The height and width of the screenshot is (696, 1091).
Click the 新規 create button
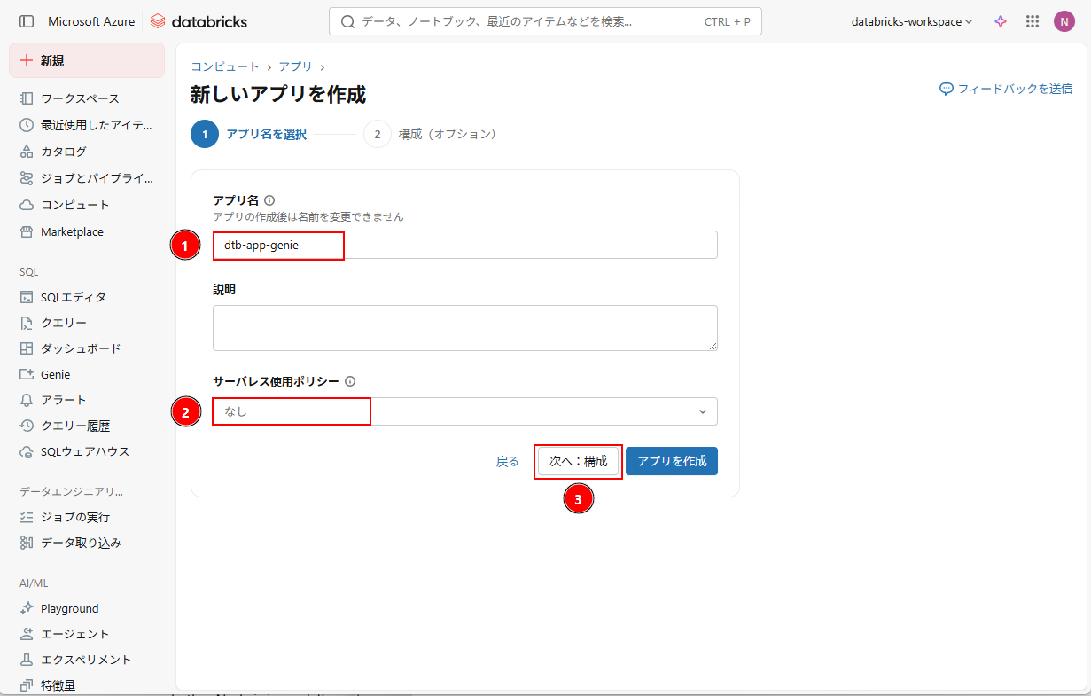tap(87, 60)
